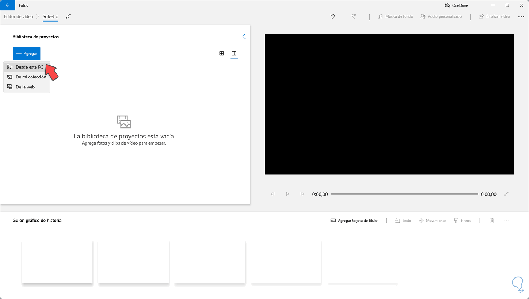This screenshot has height=299, width=529.
Task: Go to previous frame in preview
Action: pyautogui.click(x=273, y=194)
